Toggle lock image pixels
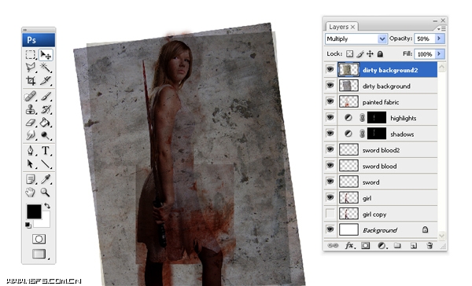472x286 pixels. (360, 54)
